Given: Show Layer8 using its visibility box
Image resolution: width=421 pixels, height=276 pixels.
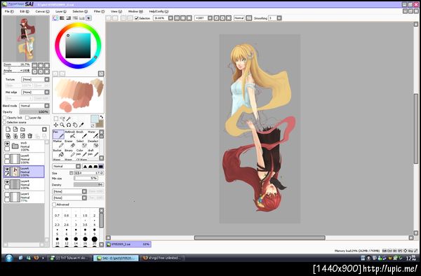Looking at the screenshot, I should point(7,156).
